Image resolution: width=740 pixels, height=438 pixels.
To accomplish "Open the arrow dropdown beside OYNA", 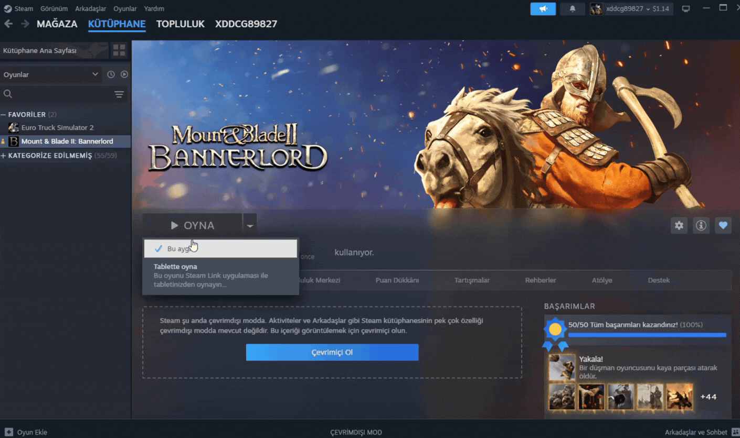I will click(x=250, y=225).
